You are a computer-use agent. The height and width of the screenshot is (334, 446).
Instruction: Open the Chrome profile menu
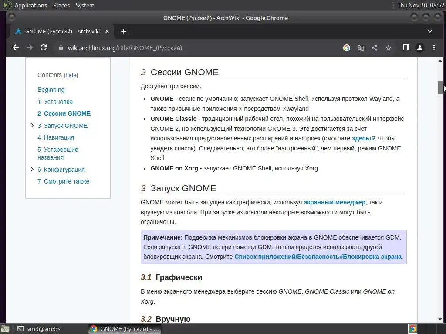[x=420, y=48]
